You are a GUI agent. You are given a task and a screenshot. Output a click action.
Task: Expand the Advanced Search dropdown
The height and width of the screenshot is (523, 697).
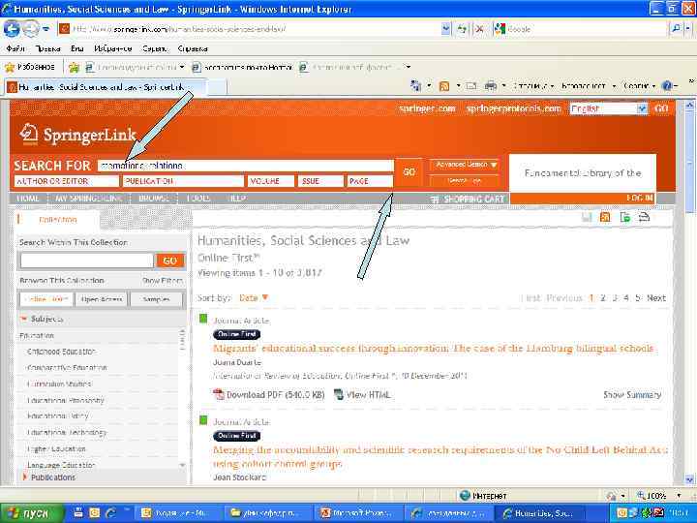click(465, 165)
